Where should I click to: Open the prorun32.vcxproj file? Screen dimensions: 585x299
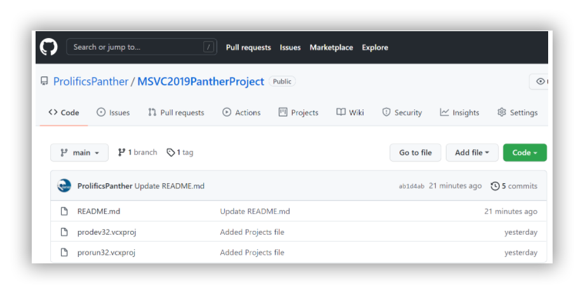[x=106, y=253]
